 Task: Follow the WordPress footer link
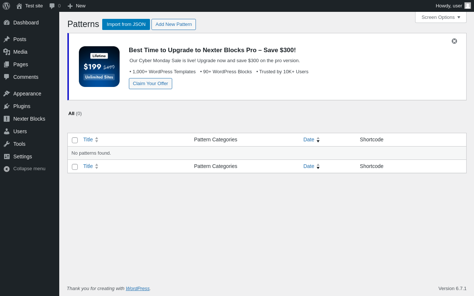(138, 288)
